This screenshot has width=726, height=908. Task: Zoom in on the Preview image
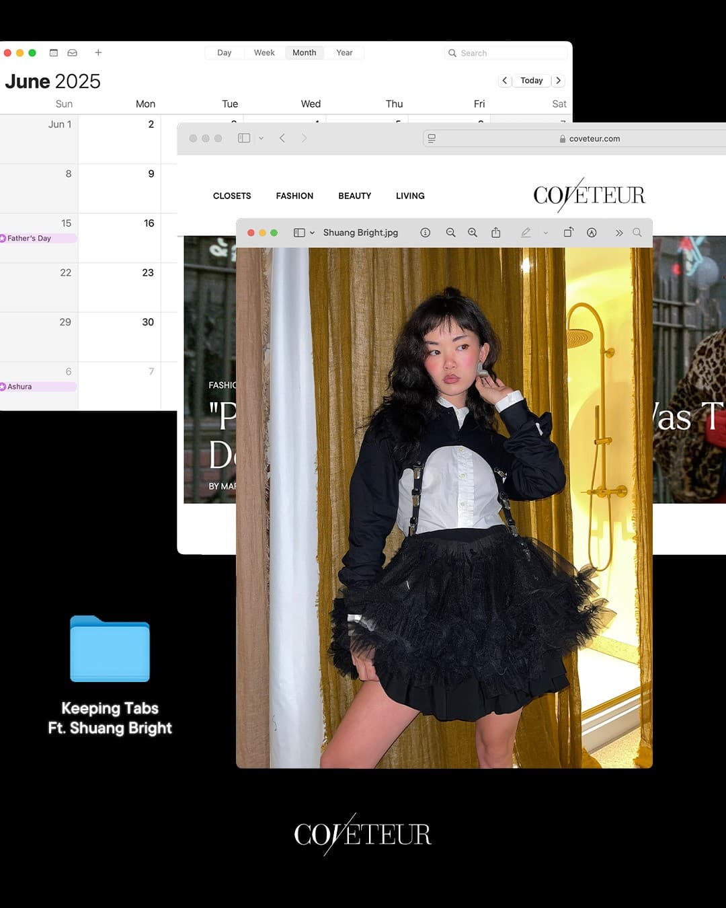(473, 233)
